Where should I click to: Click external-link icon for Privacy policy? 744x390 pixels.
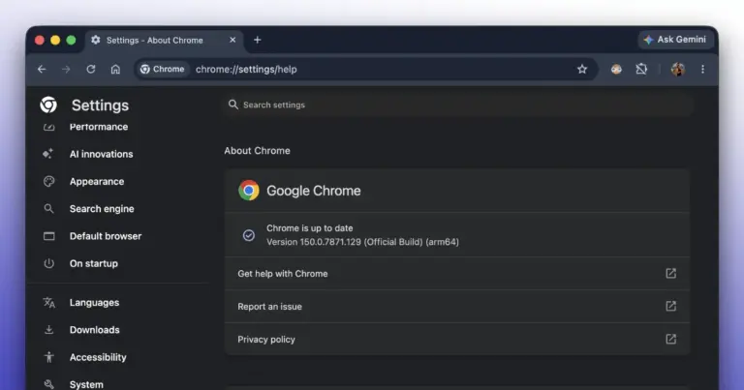pos(671,340)
